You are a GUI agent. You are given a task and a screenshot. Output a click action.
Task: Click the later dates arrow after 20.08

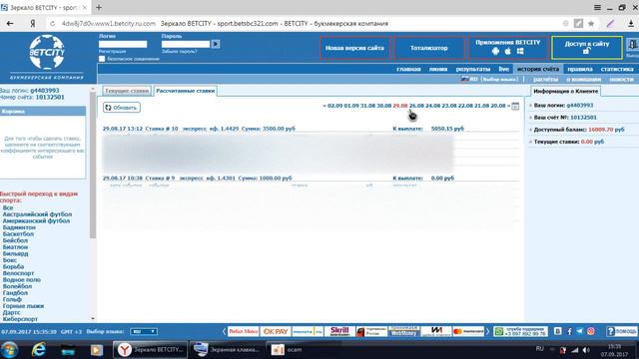[x=508, y=106]
